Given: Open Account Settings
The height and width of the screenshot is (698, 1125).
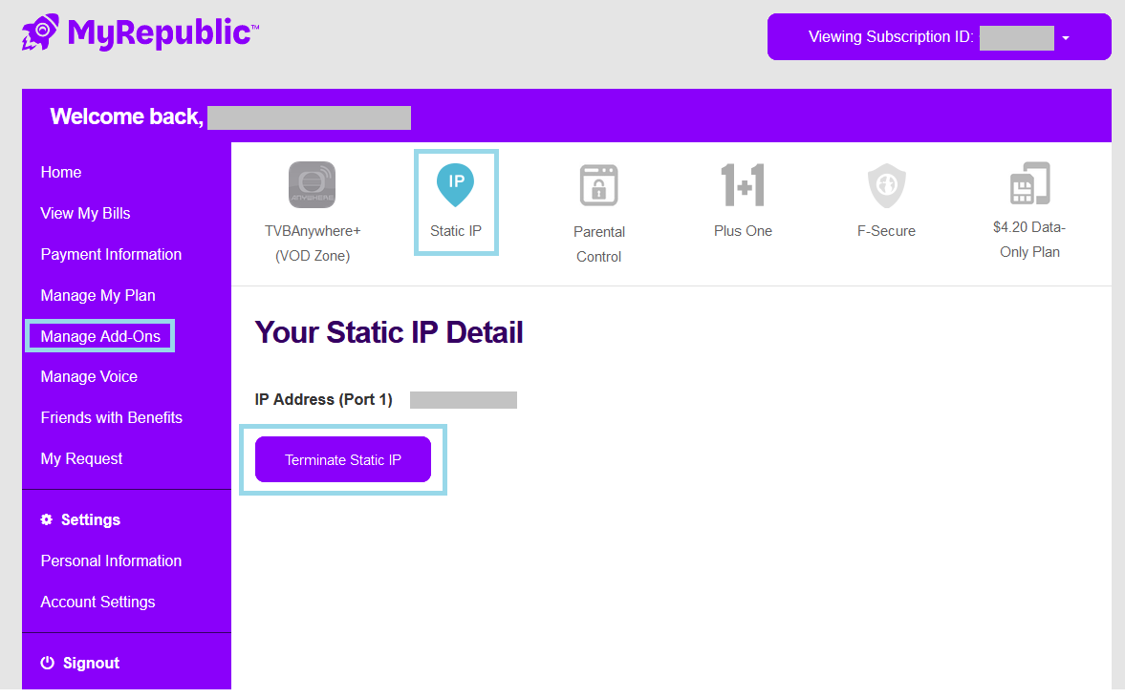Looking at the screenshot, I should 97,602.
